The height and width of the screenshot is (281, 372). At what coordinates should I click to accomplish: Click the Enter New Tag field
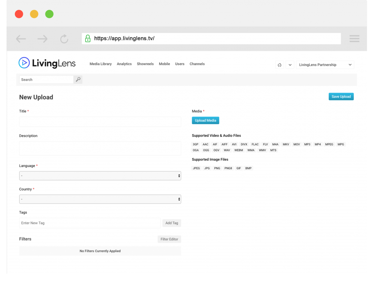click(90, 223)
